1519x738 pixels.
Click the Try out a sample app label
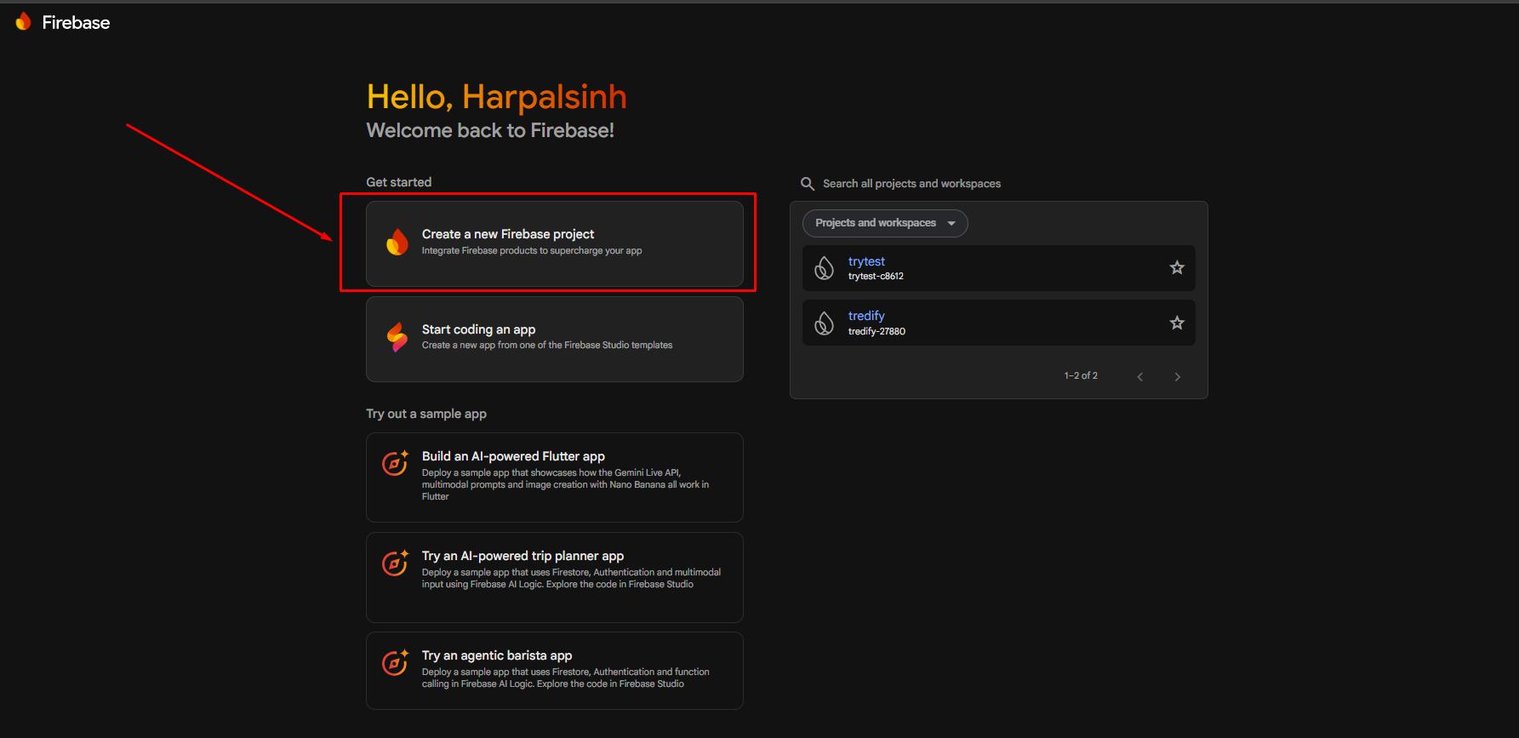(x=426, y=414)
